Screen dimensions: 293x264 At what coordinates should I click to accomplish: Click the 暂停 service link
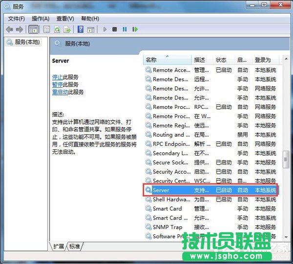point(57,84)
